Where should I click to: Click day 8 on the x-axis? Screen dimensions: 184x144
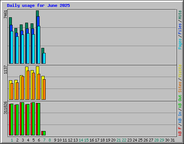point(50,140)
